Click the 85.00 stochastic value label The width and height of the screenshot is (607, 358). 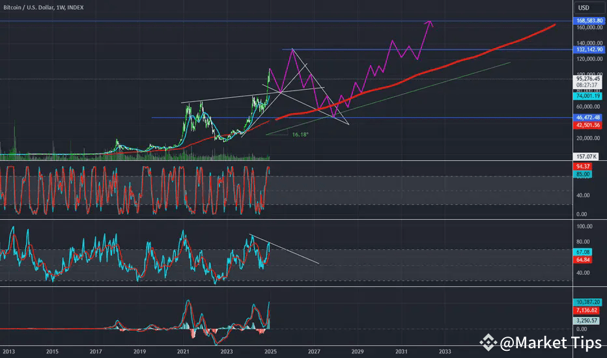pyautogui.click(x=583, y=174)
